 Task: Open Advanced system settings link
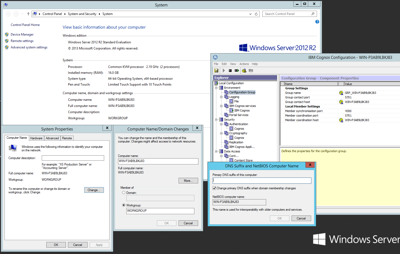(x=29, y=47)
